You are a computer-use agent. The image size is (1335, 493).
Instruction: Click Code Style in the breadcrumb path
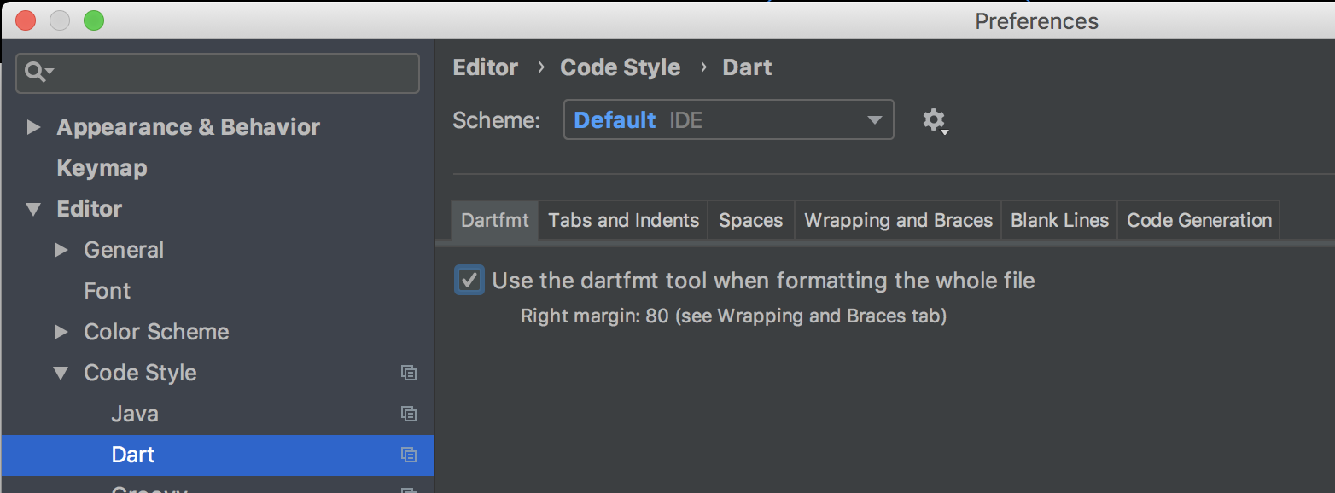pos(621,67)
